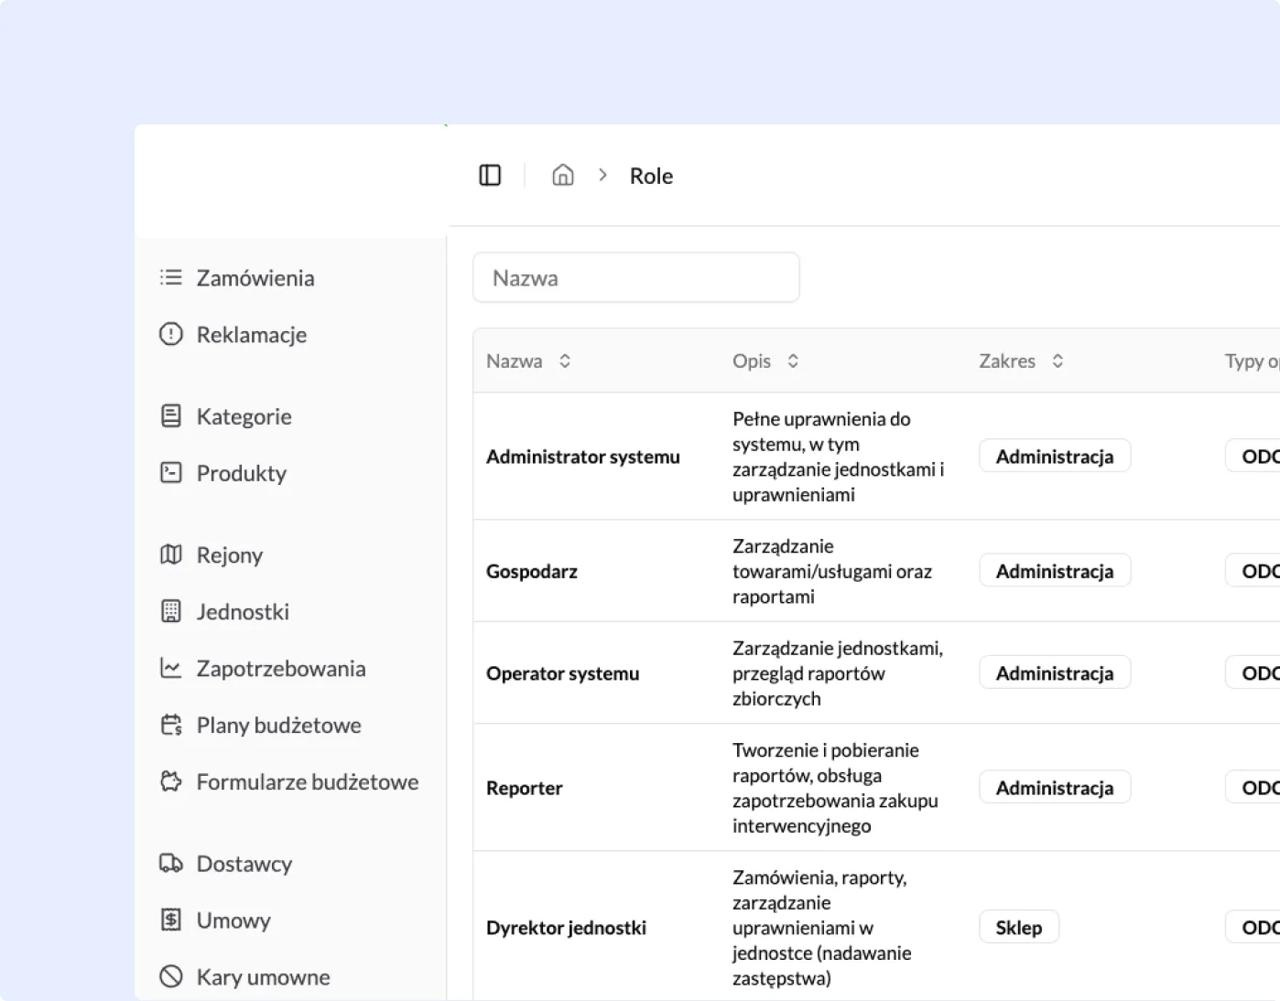Toggle the sidebar panel icon
Viewport: 1280px width, 1001px height.
coord(490,175)
